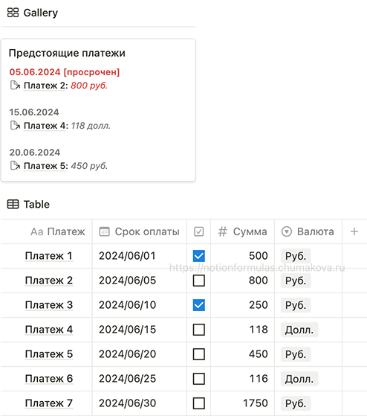Viewport: 367px width, 416px height.
Task: Click date cell 2024/06/20
Action: pyautogui.click(x=140, y=354)
